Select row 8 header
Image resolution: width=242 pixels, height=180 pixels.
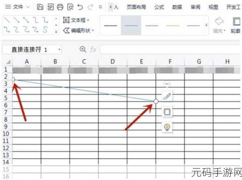pyautogui.click(x=6, y=120)
